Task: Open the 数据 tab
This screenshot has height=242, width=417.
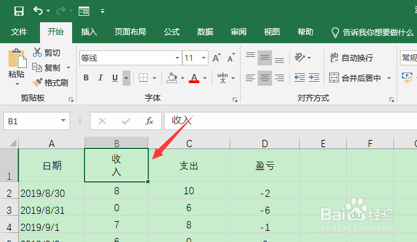Action: 205,32
